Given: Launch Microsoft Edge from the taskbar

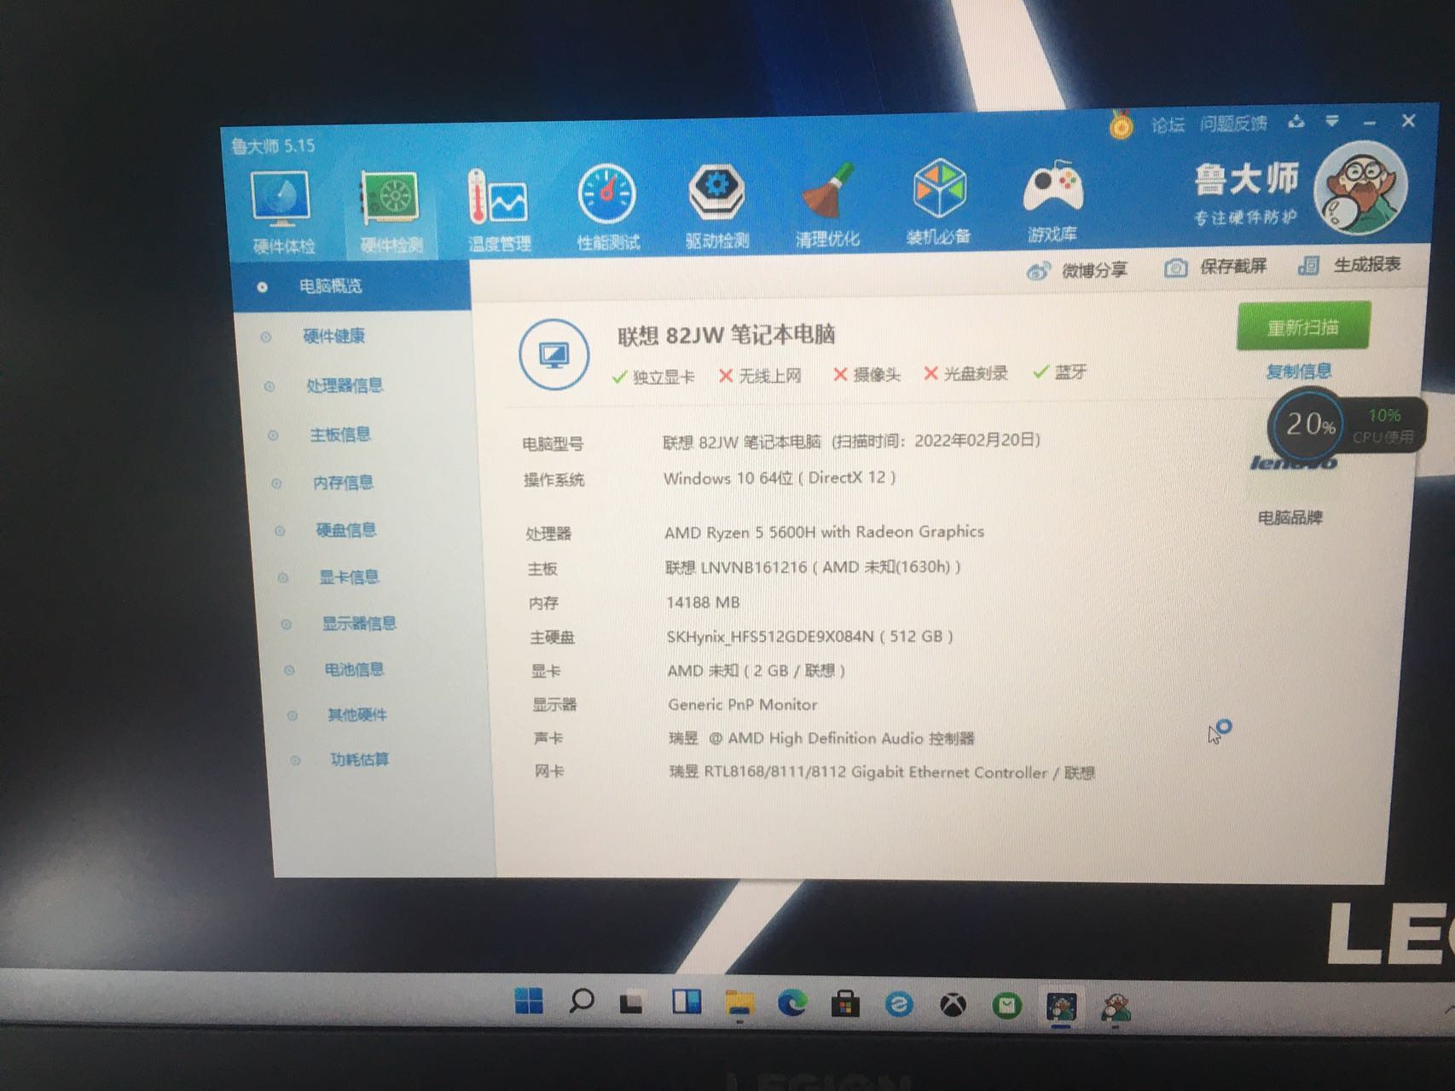Looking at the screenshot, I should (x=792, y=1004).
